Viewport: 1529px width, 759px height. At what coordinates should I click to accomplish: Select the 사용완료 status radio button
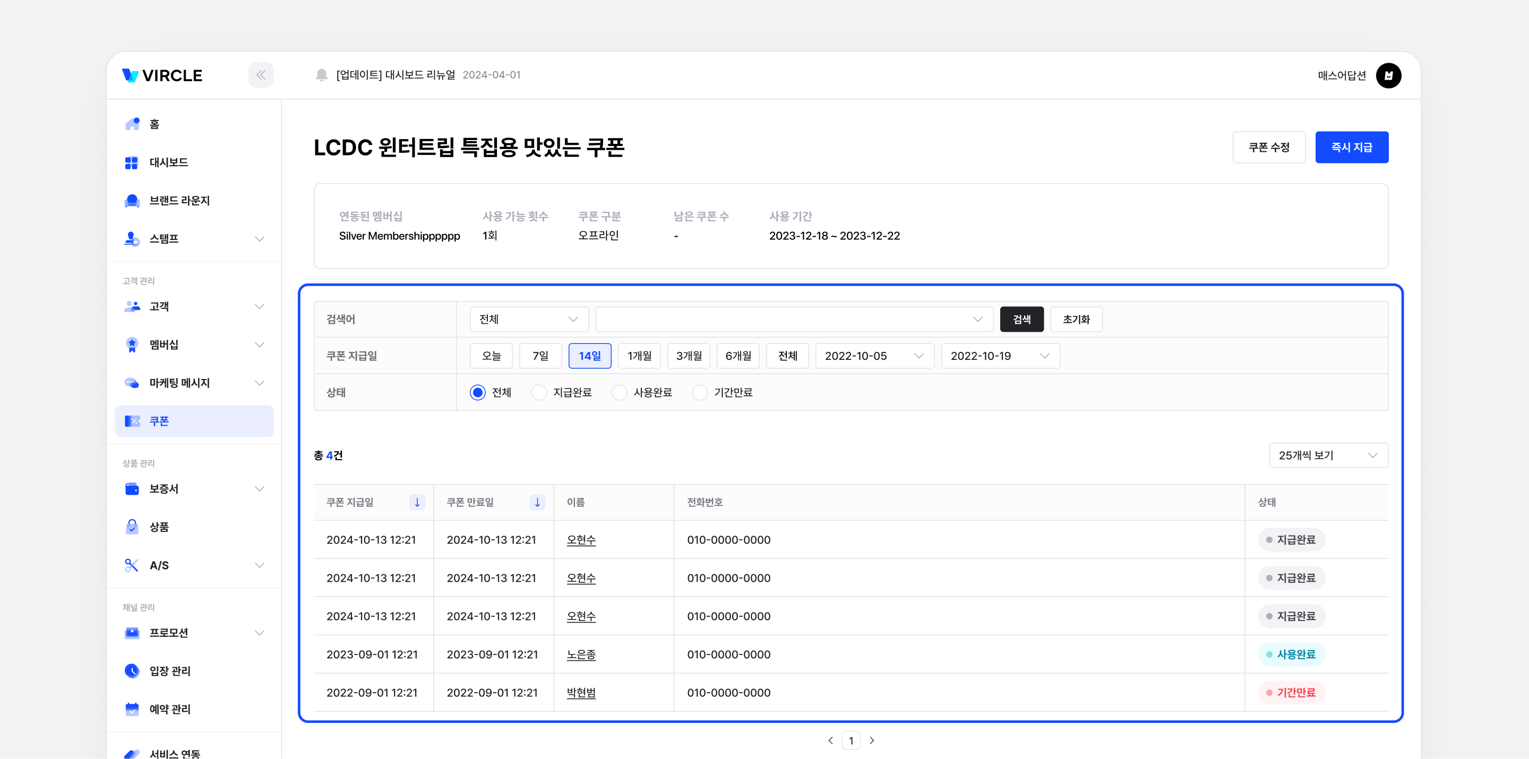point(619,392)
